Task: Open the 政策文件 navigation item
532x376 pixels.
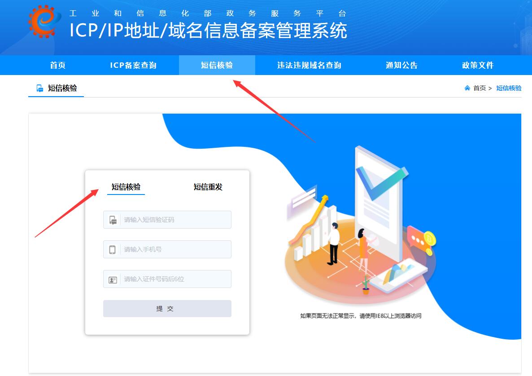Action: [x=478, y=65]
